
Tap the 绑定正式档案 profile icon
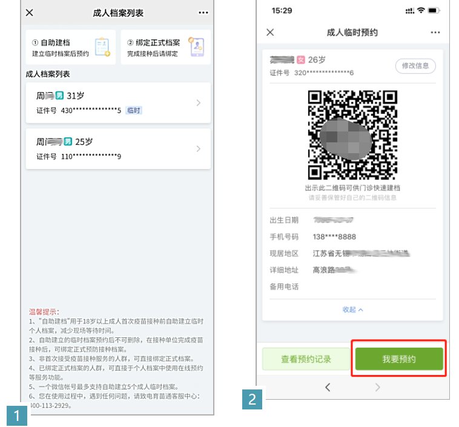(x=197, y=47)
